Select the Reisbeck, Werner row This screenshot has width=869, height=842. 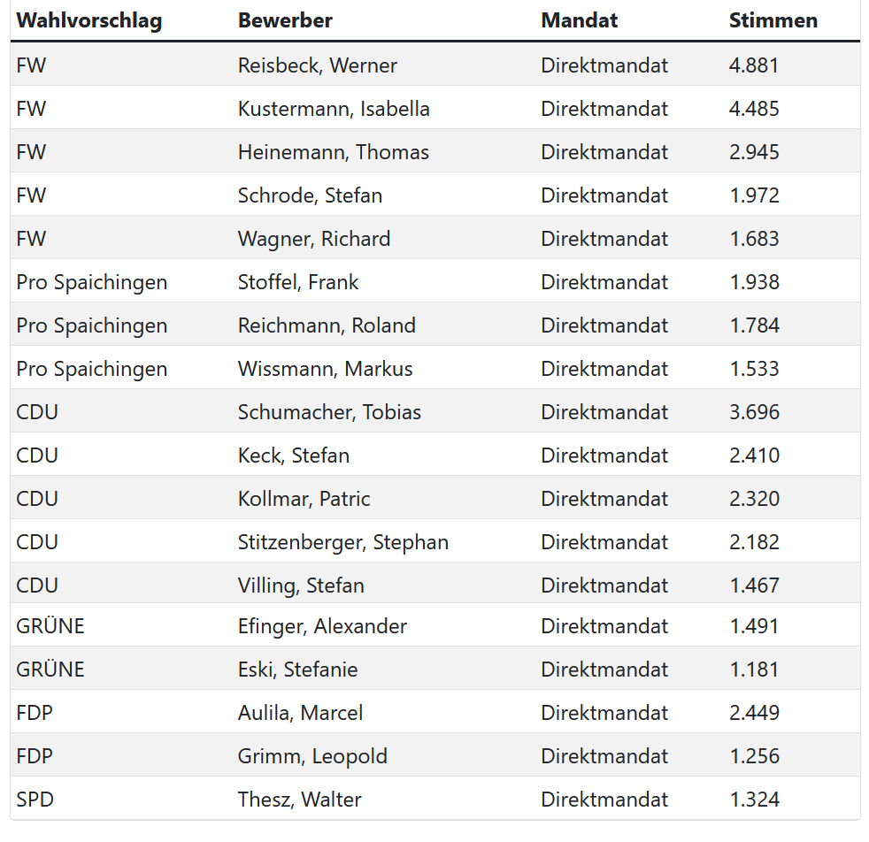point(435,65)
